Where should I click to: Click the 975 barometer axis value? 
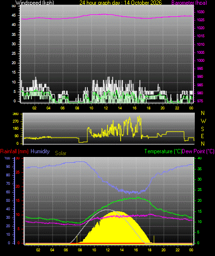[200, 101]
